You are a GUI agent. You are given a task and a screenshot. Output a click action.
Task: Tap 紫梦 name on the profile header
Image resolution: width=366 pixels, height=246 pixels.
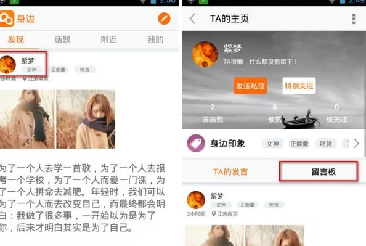point(232,49)
